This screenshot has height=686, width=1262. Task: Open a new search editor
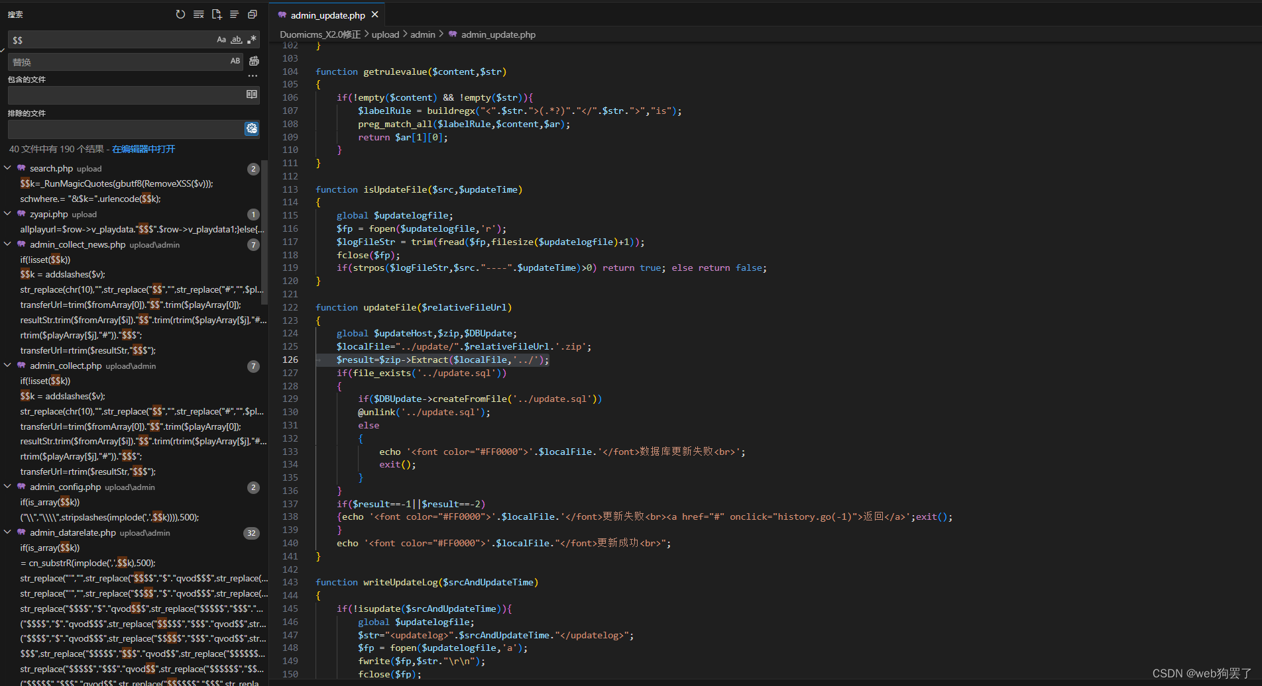216,14
